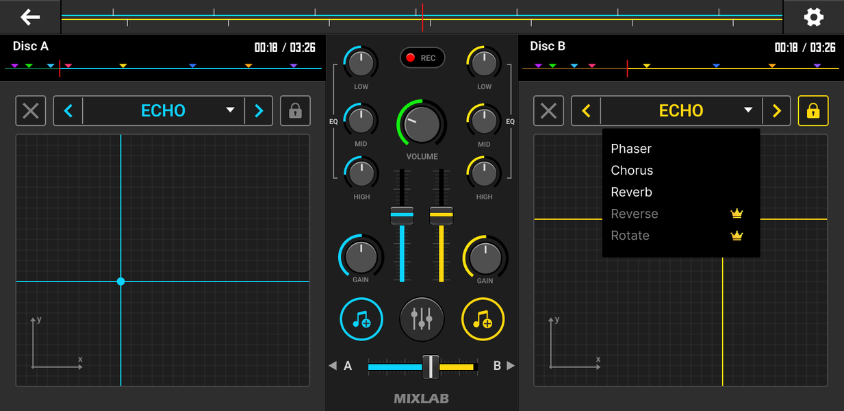Image resolution: width=844 pixels, height=411 pixels.
Task: Choose Chorus in the effects list
Action: (x=631, y=170)
